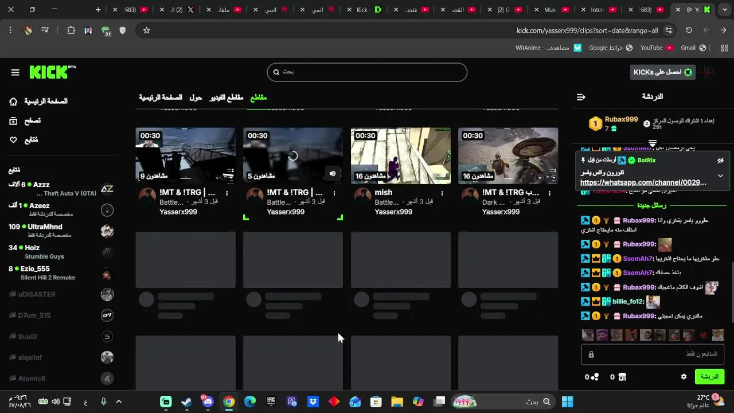Open Dropbox from the taskbar
The height and width of the screenshot is (413, 734).
click(313, 402)
